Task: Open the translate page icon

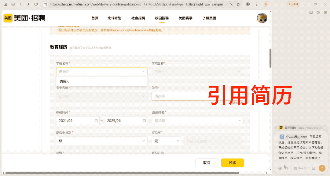Action: pos(231,4)
